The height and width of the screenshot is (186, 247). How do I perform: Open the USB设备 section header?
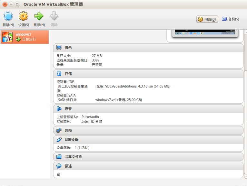(148, 140)
